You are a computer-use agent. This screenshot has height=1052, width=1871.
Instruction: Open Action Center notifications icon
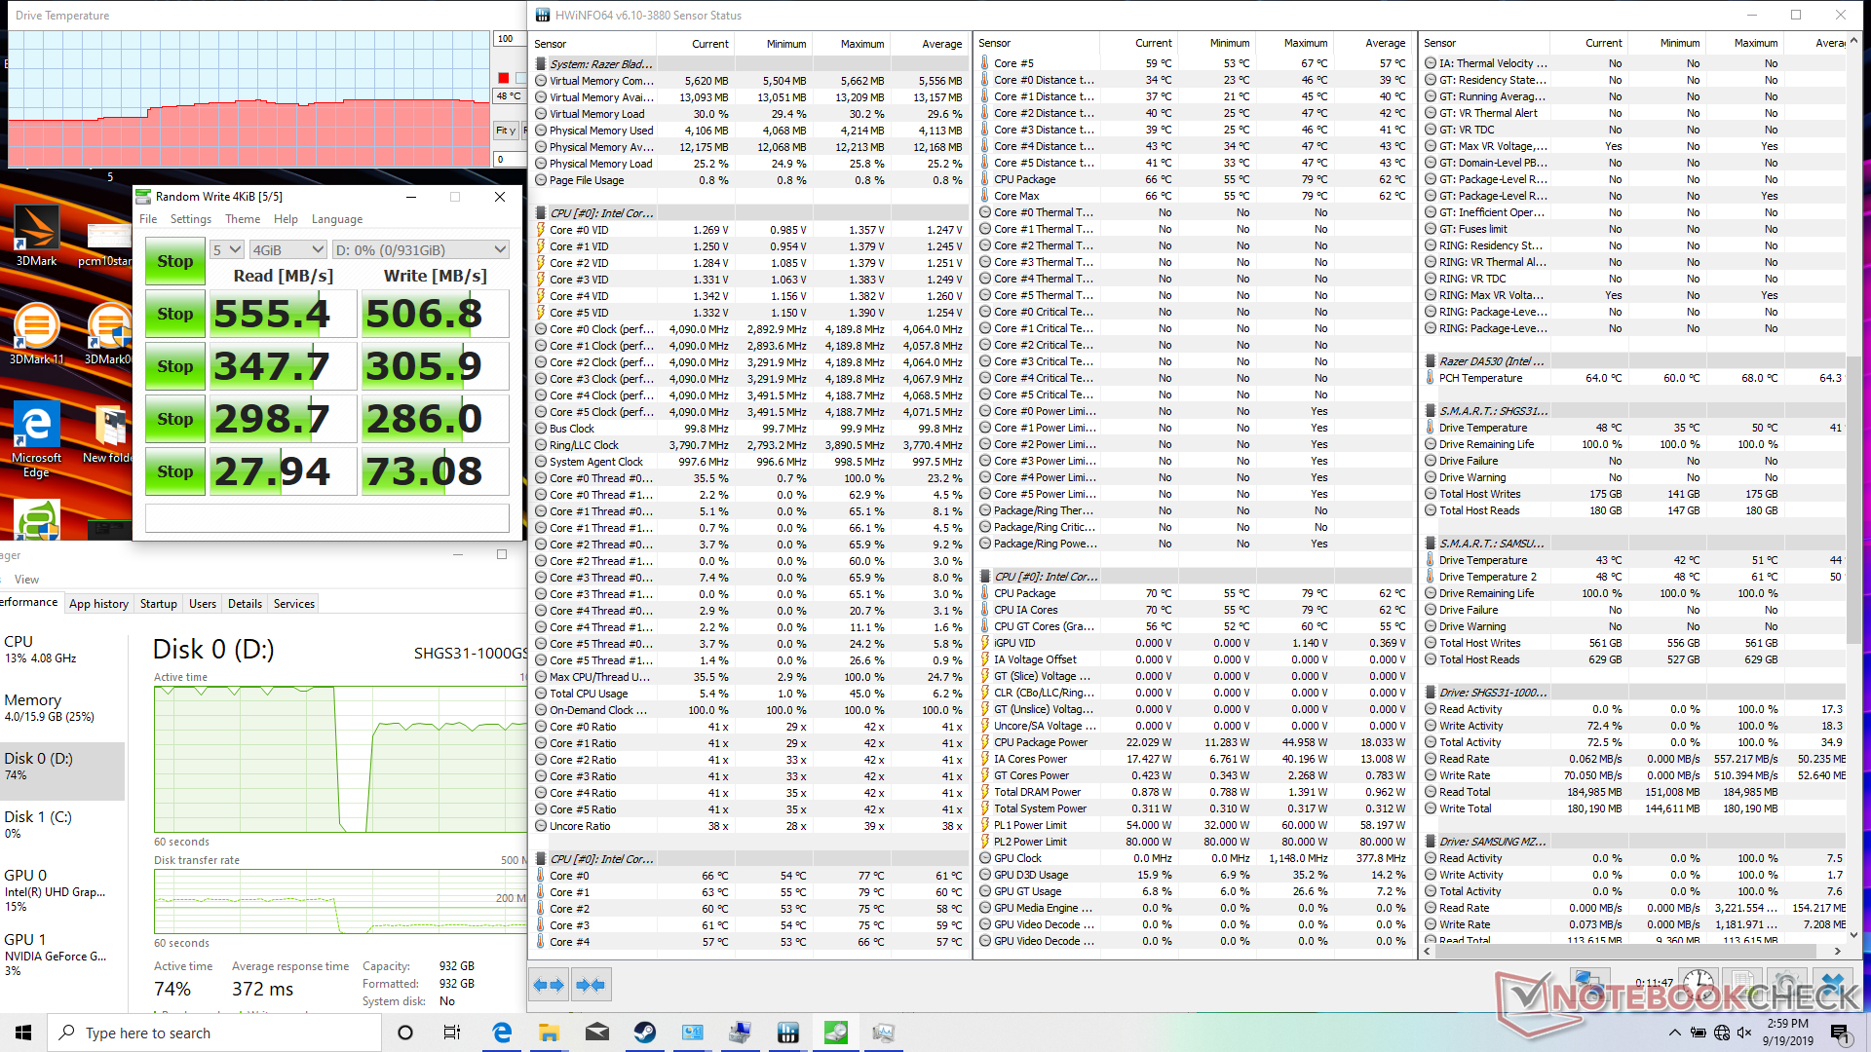point(1839,1033)
